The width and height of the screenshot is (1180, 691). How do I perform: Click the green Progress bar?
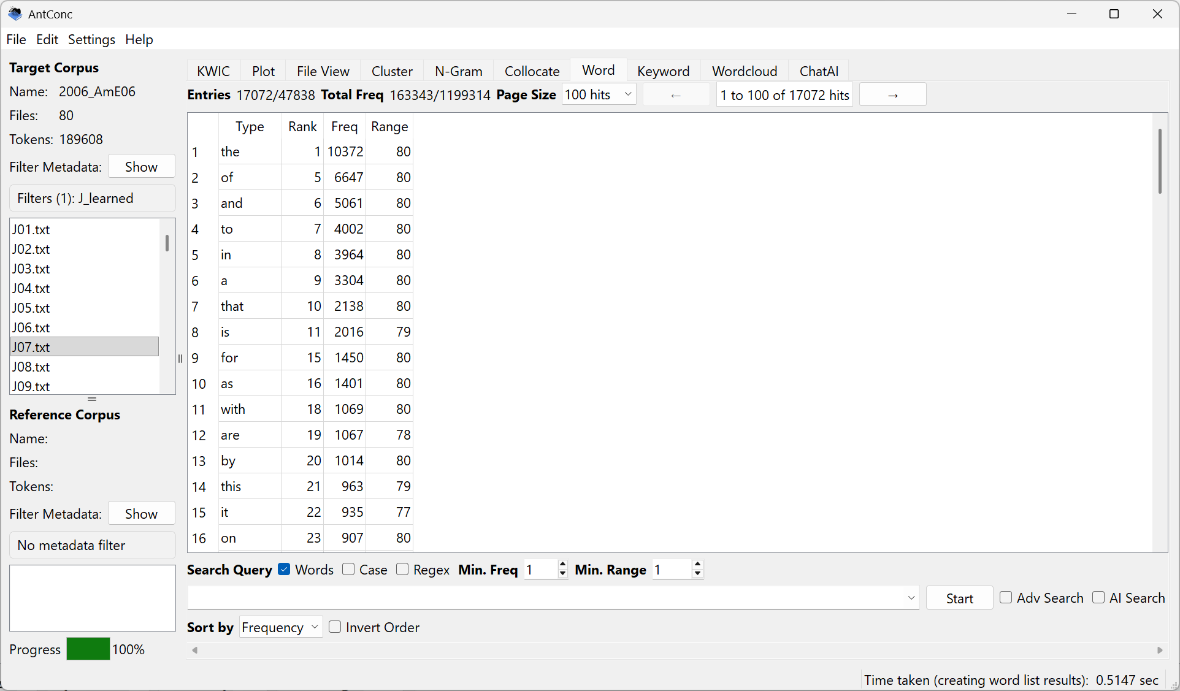pyautogui.click(x=88, y=649)
